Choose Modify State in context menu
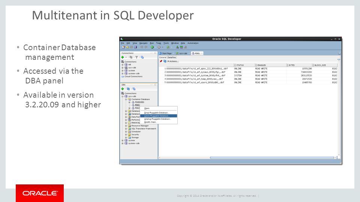The width and height of the screenshot is (360, 202). (159, 122)
